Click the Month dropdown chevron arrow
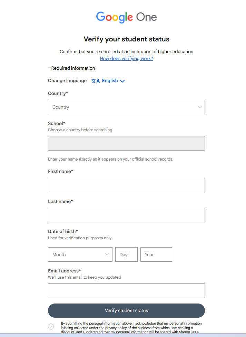Viewport: 246px width, 337px height. (x=107, y=254)
